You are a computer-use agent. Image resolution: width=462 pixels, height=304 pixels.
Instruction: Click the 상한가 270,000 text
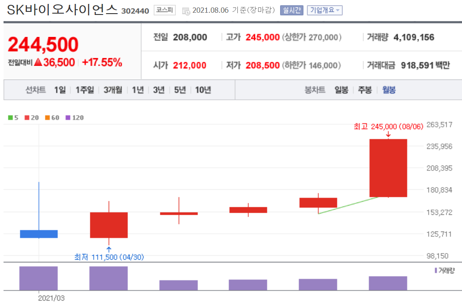[x=312, y=37]
